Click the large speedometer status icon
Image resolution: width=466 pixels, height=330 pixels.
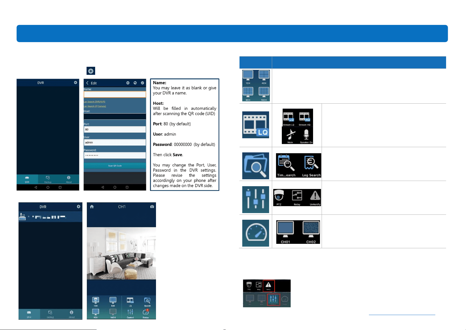[x=256, y=233]
